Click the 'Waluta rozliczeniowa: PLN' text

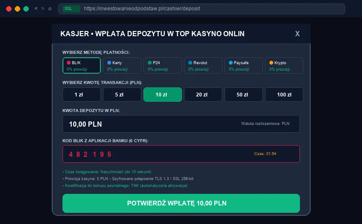(x=265, y=124)
